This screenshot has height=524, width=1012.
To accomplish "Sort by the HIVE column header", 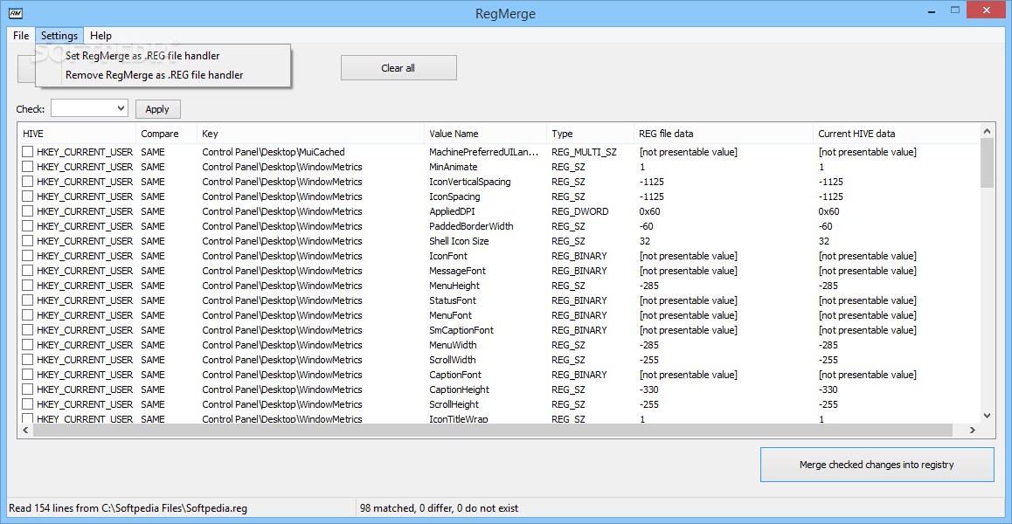I will [x=77, y=134].
